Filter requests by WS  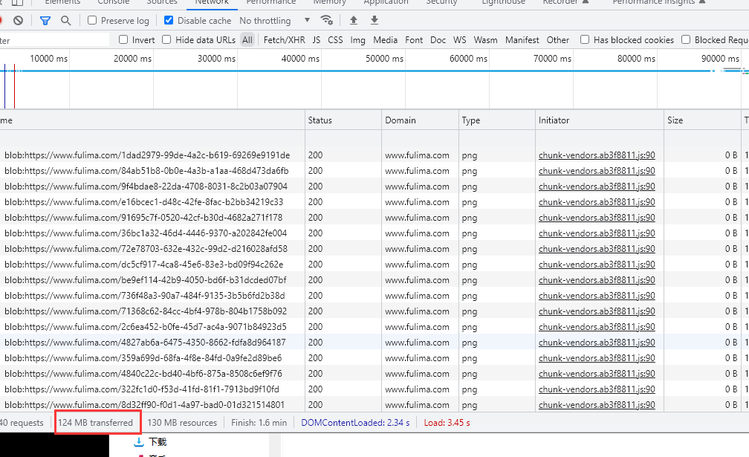pyautogui.click(x=459, y=40)
